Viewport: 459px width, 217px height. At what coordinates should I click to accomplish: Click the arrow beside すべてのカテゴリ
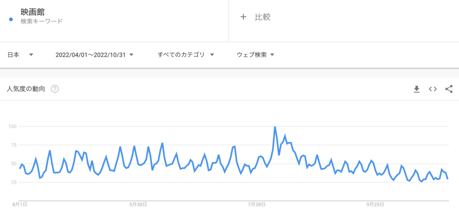pyautogui.click(x=212, y=55)
